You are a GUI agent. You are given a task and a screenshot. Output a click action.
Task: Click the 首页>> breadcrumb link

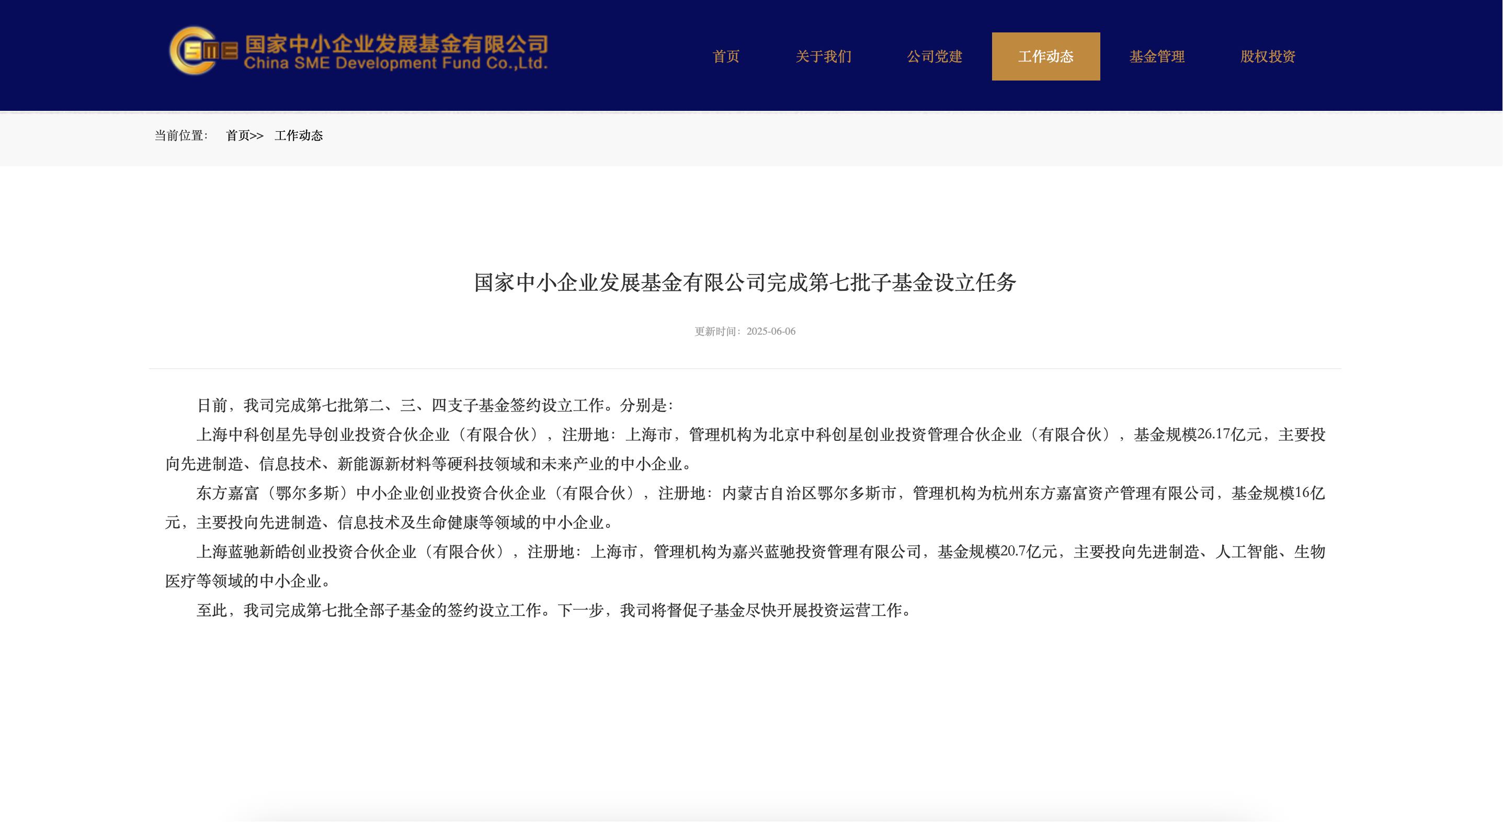point(244,136)
